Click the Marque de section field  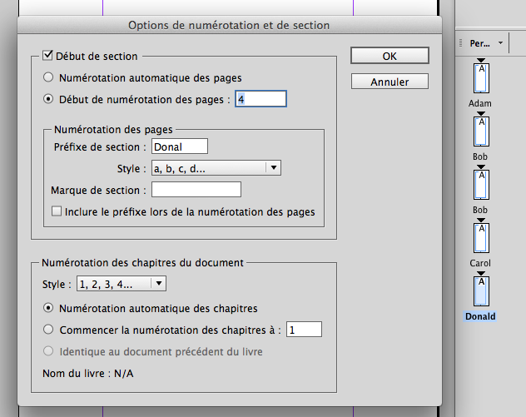(196, 190)
